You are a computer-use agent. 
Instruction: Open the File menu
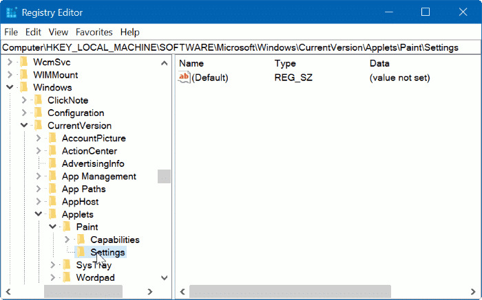pyautogui.click(x=11, y=32)
